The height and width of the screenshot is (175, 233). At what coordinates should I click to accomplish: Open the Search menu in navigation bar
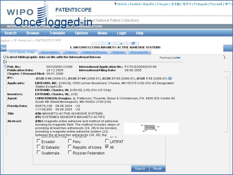(x=11, y=33)
